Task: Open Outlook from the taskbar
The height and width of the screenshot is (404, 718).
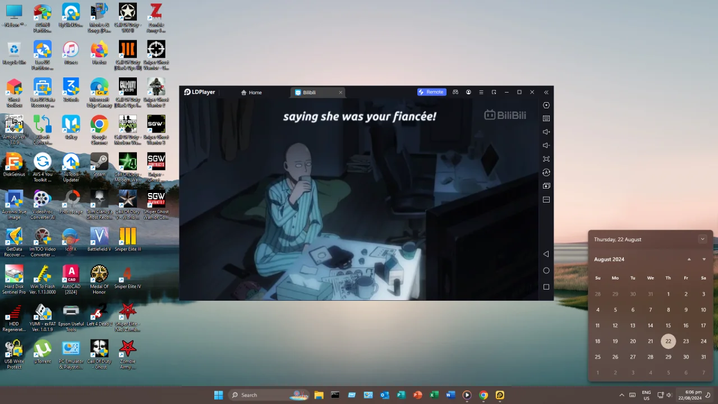Action: 385,395
